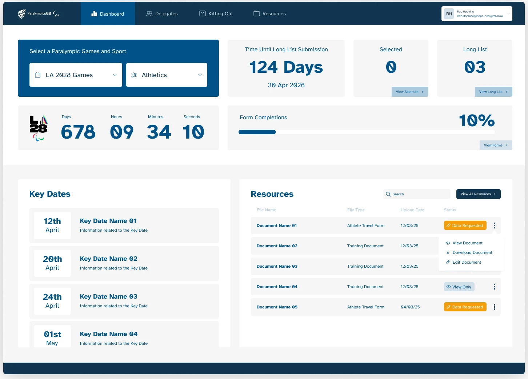The width and height of the screenshot is (528, 379).
Task: Click the Form Completions progress bar
Action: coord(367,132)
